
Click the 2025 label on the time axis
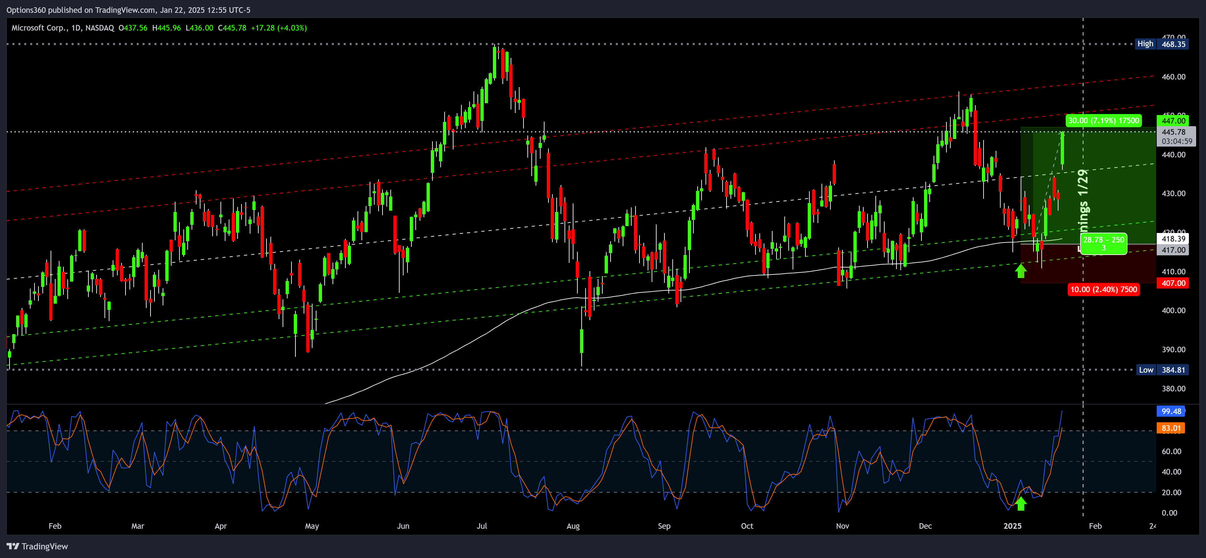click(1013, 526)
